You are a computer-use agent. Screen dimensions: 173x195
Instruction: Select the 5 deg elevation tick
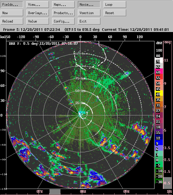coord(165,130)
